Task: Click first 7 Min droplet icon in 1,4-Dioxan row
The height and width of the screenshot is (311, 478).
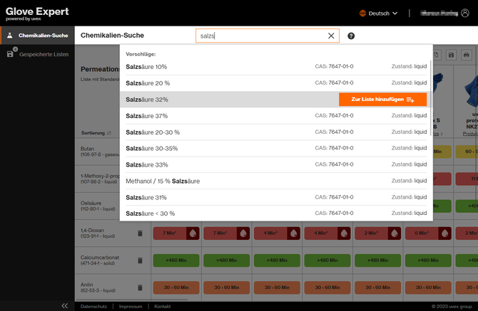Action: coord(193,233)
